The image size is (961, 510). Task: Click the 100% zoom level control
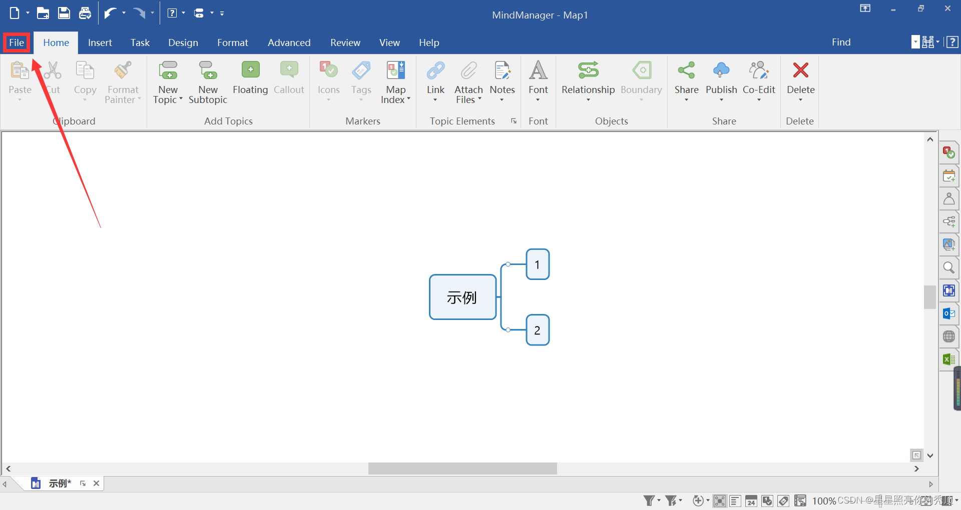pos(825,500)
